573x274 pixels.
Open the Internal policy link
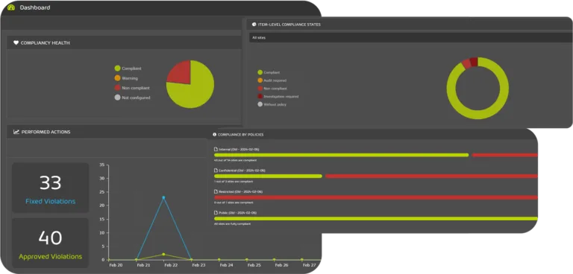click(x=239, y=149)
